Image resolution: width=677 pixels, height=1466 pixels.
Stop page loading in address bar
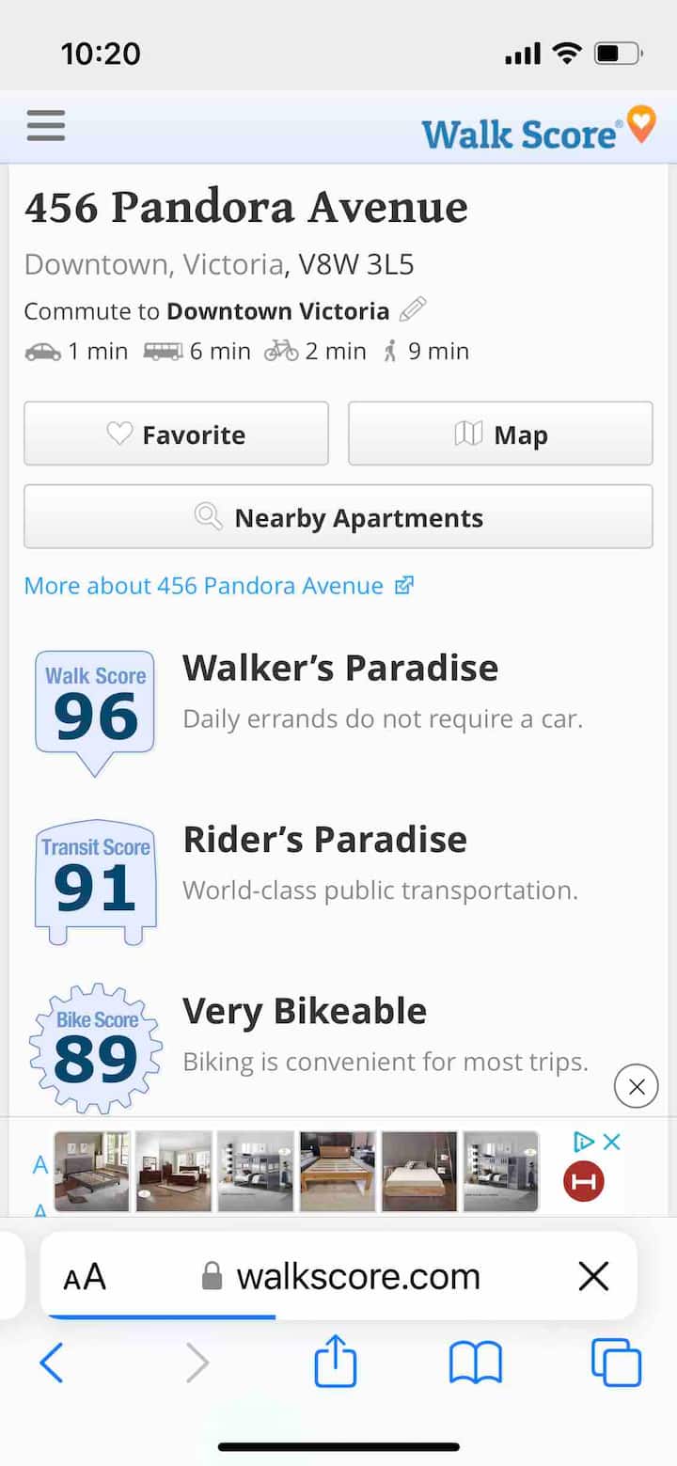coord(593,1277)
